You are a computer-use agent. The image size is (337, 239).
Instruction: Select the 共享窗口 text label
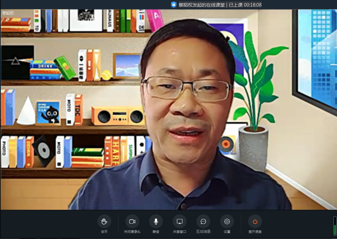coord(180,232)
